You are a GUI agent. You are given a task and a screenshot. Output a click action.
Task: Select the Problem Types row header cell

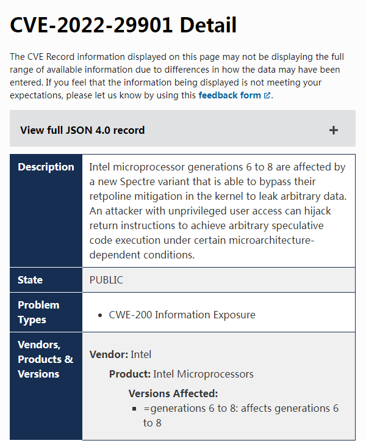pos(46,312)
